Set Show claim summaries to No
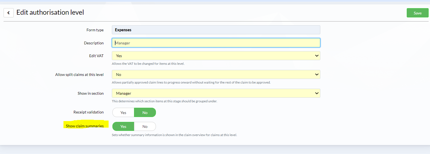Viewport: 430px width, 154px height. point(145,127)
